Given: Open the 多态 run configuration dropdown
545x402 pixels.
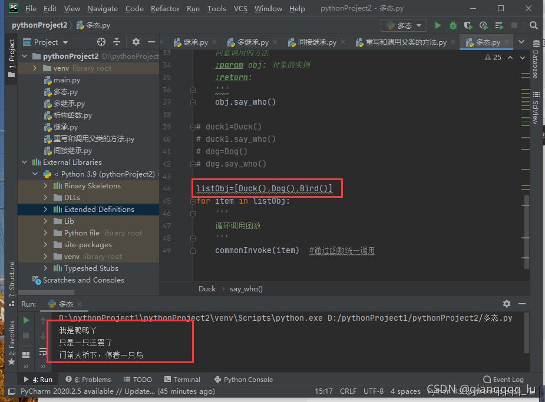Looking at the screenshot, I should pos(404,25).
